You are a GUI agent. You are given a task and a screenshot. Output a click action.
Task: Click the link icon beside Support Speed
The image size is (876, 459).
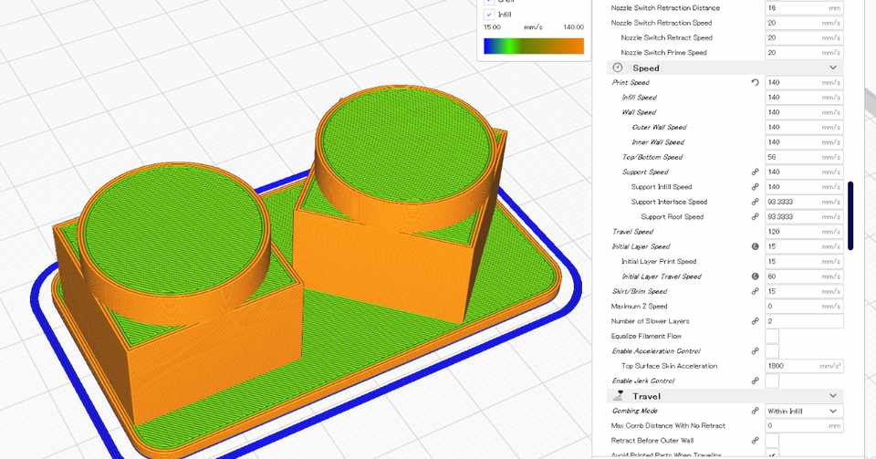point(755,172)
